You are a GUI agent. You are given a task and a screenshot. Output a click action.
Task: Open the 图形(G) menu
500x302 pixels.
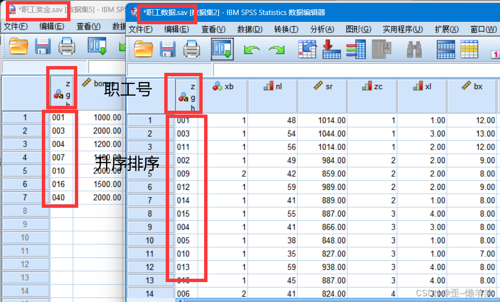tap(359, 29)
